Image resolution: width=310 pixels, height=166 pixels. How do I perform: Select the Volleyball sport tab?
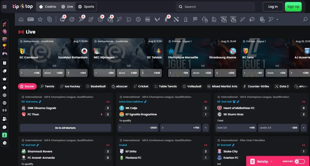pos(192,86)
